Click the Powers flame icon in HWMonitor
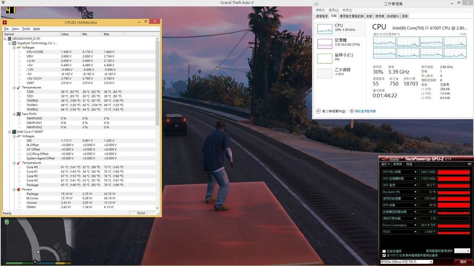 point(19,189)
